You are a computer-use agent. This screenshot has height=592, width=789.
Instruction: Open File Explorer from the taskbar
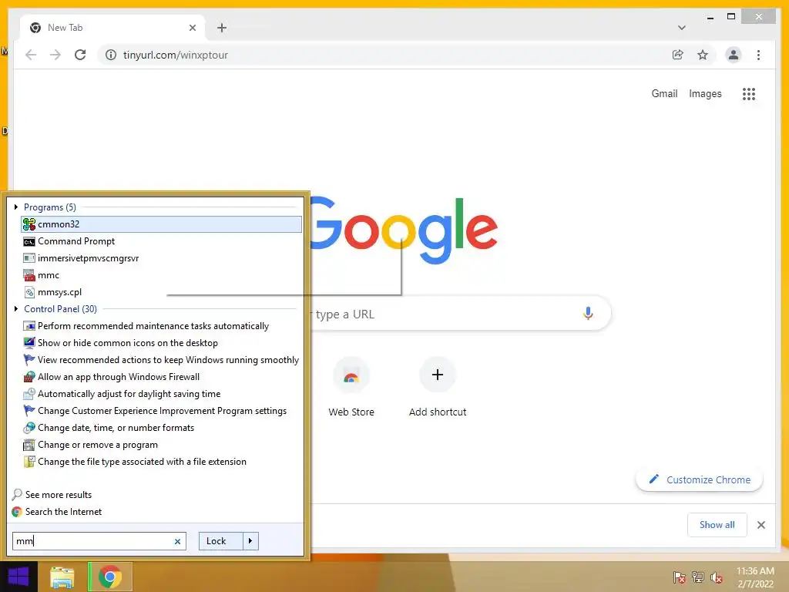point(62,577)
